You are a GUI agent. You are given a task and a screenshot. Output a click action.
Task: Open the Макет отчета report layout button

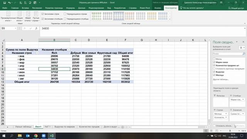(28, 17)
